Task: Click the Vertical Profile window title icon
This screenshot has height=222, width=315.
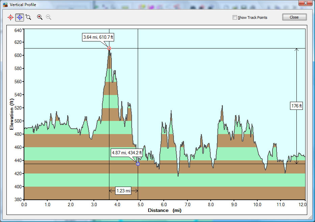Action: (x=5, y=5)
